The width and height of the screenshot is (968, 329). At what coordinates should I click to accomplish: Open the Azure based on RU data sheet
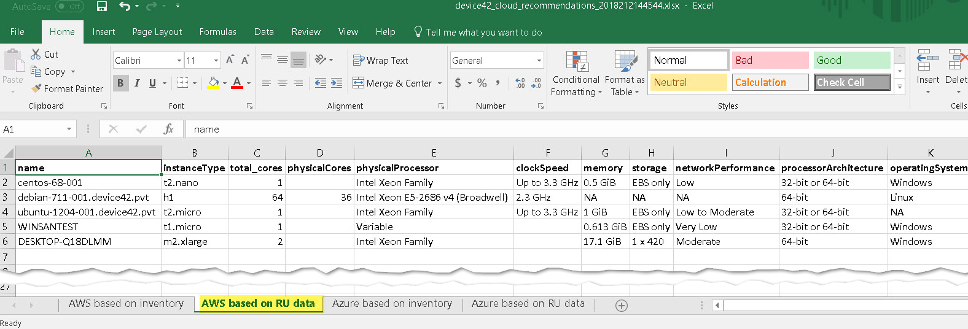(528, 303)
